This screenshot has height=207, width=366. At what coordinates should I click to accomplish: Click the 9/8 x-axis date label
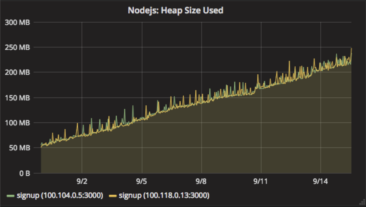(201, 181)
